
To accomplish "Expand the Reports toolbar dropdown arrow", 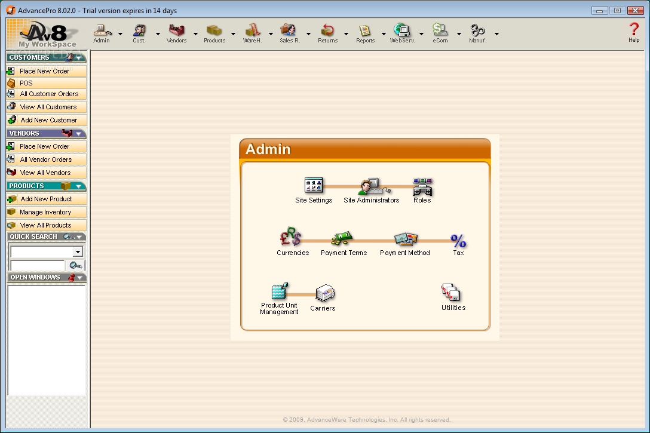I will tap(384, 34).
